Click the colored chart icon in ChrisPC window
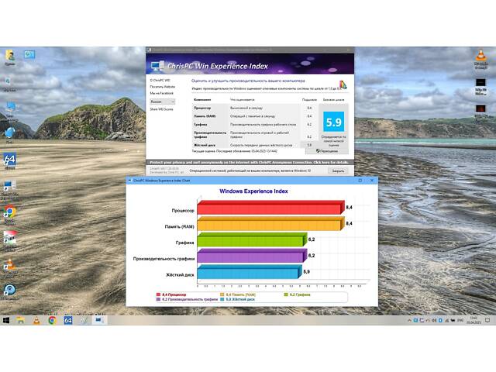The width and height of the screenshot is (496, 372). (343, 84)
